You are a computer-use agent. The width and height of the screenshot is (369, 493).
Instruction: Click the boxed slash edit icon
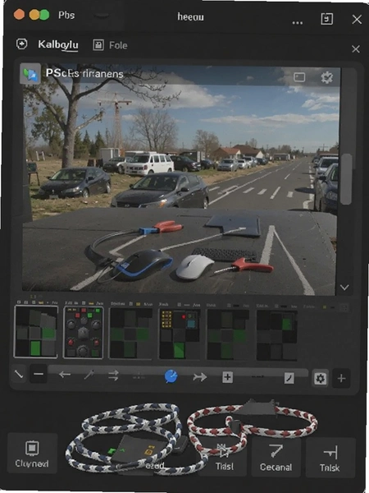click(x=289, y=378)
